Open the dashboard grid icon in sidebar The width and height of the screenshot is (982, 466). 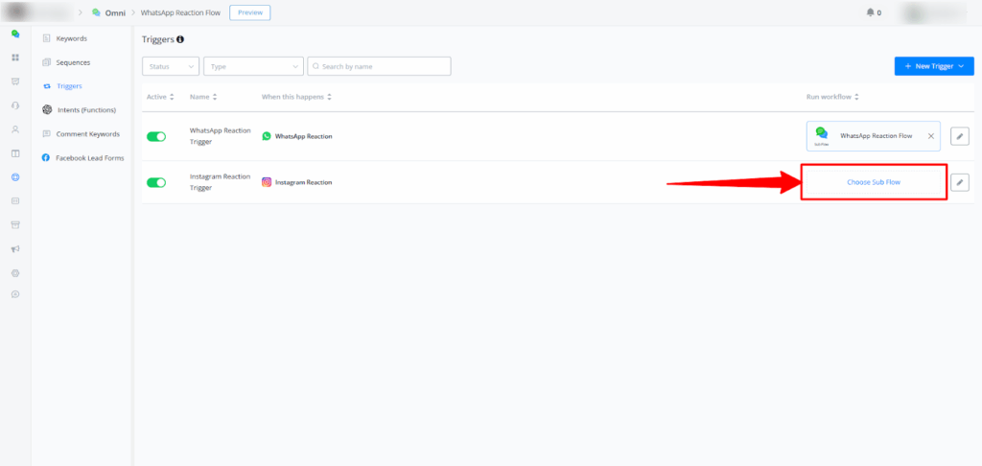coord(15,58)
